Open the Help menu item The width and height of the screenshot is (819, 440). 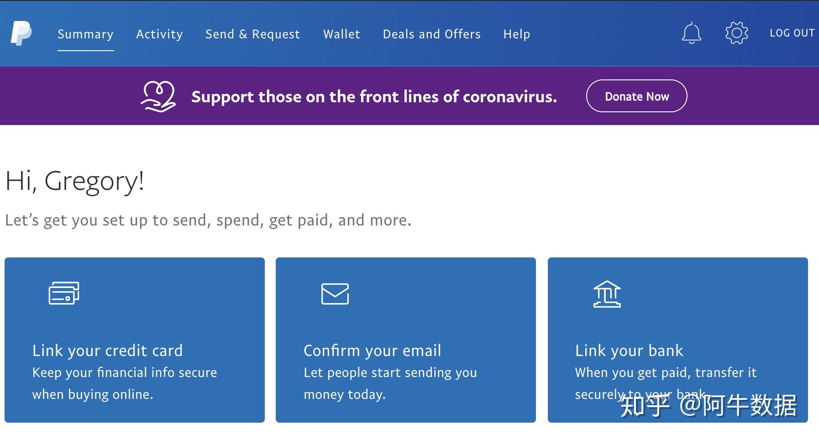(517, 34)
